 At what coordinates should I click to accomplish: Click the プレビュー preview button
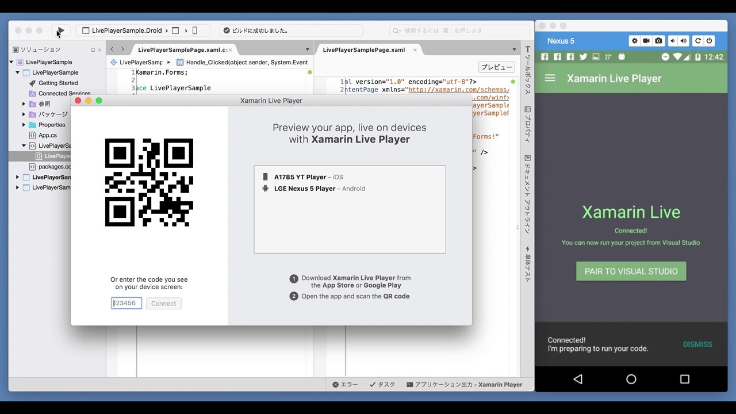(x=496, y=67)
